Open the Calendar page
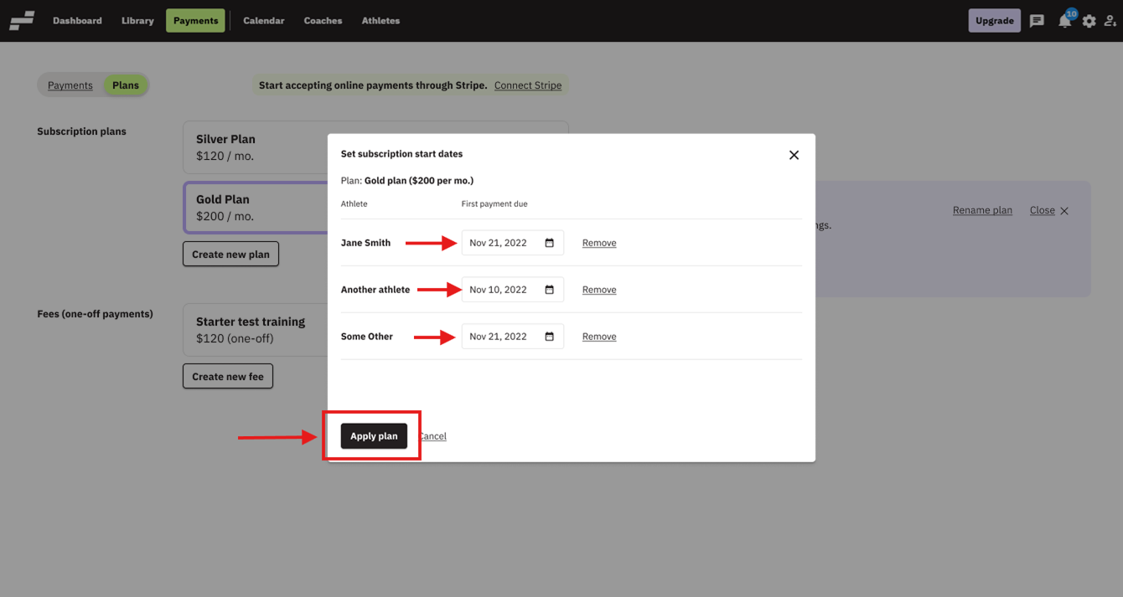 (x=264, y=21)
